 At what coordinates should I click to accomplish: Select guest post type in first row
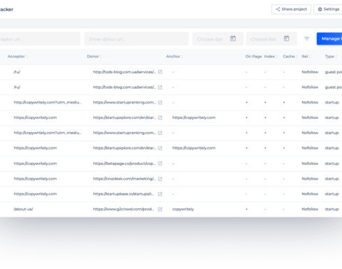(334, 72)
